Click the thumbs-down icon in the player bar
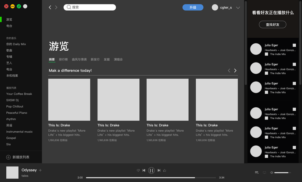Viewport: 302px width, 182px height. click(138, 170)
